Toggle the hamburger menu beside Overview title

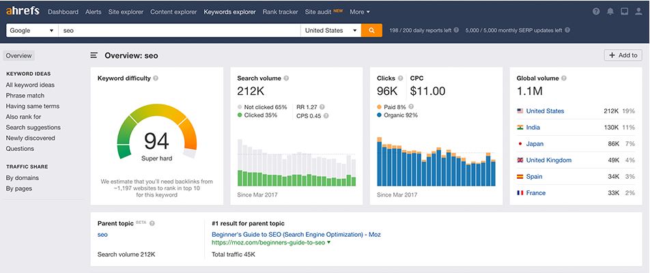tap(94, 55)
